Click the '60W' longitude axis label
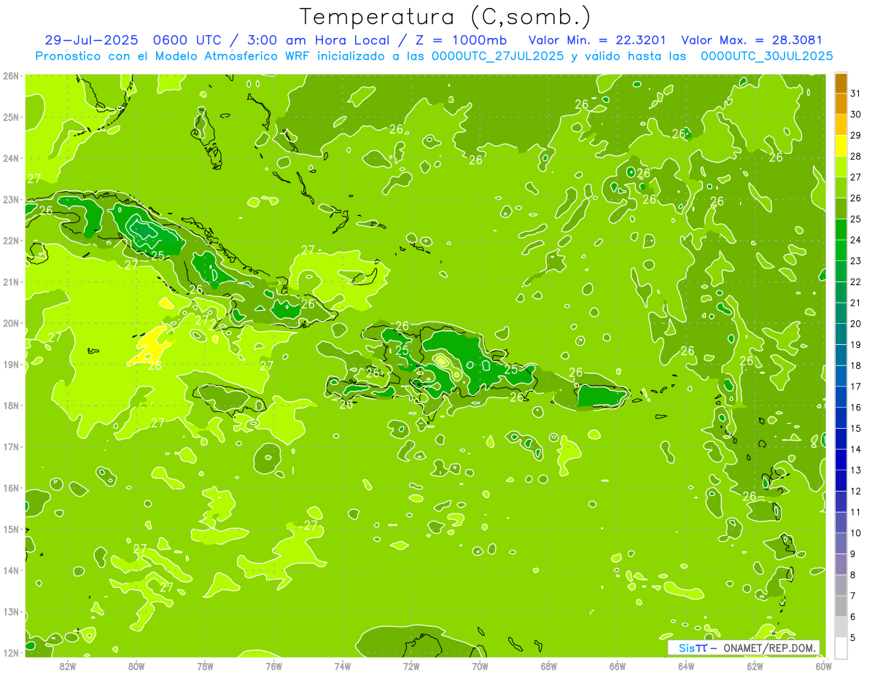The image size is (875, 676). [823, 666]
